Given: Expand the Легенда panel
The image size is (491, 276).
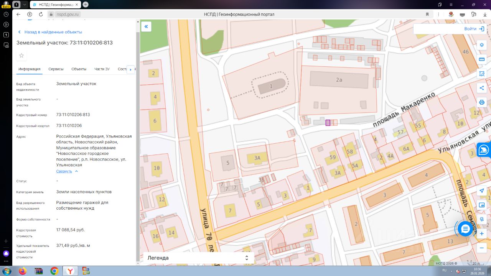Looking at the screenshot, I should [198, 258].
